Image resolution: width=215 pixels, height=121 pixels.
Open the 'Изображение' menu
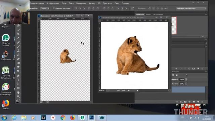[x=53, y=3]
